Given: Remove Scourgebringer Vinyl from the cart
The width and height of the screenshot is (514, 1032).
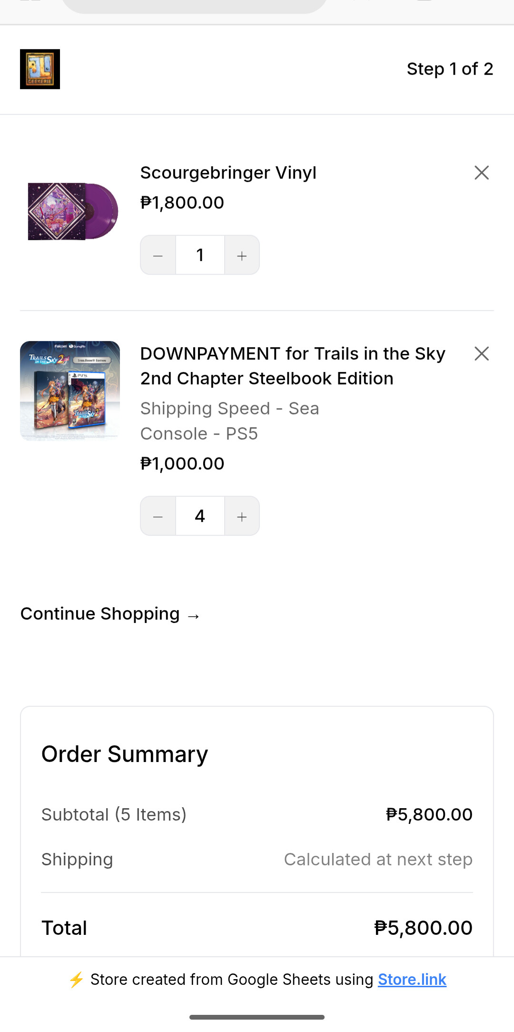Looking at the screenshot, I should click(482, 172).
